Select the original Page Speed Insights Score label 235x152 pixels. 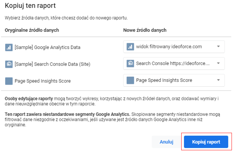pyautogui.click(x=43, y=81)
